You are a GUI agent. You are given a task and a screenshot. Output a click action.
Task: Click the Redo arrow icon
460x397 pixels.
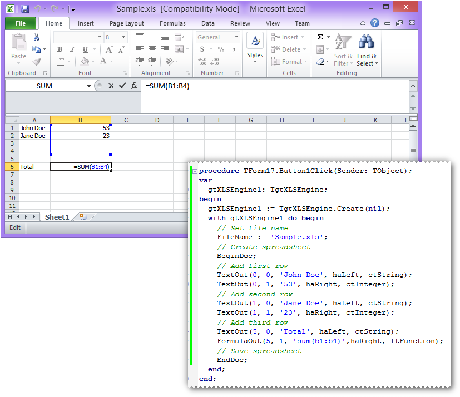click(x=55, y=9)
